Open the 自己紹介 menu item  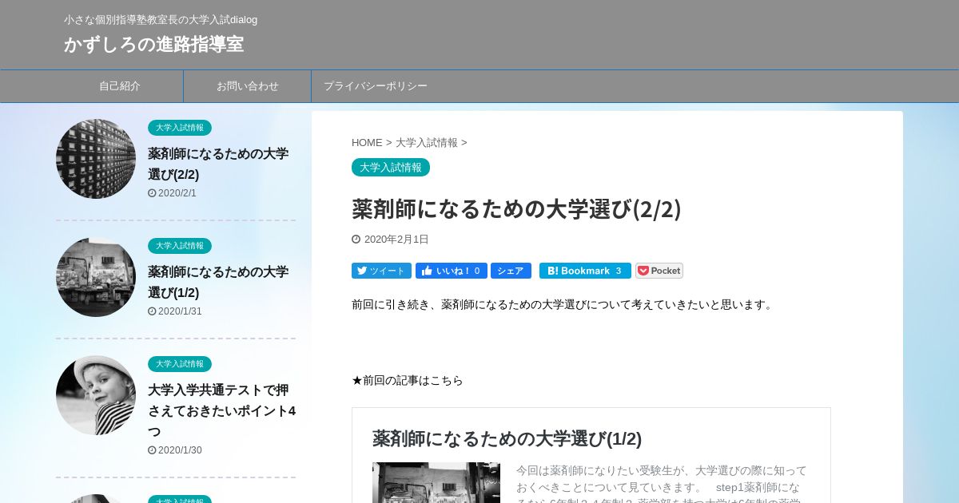point(120,86)
